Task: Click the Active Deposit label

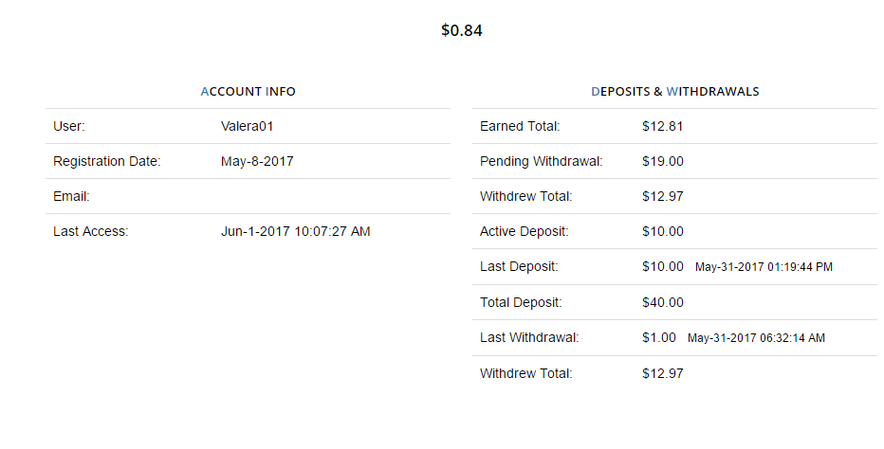Action: coord(523,231)
